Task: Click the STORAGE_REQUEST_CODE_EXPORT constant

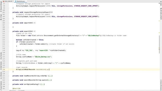Action: pyautogui.click(x=86, y=16)
